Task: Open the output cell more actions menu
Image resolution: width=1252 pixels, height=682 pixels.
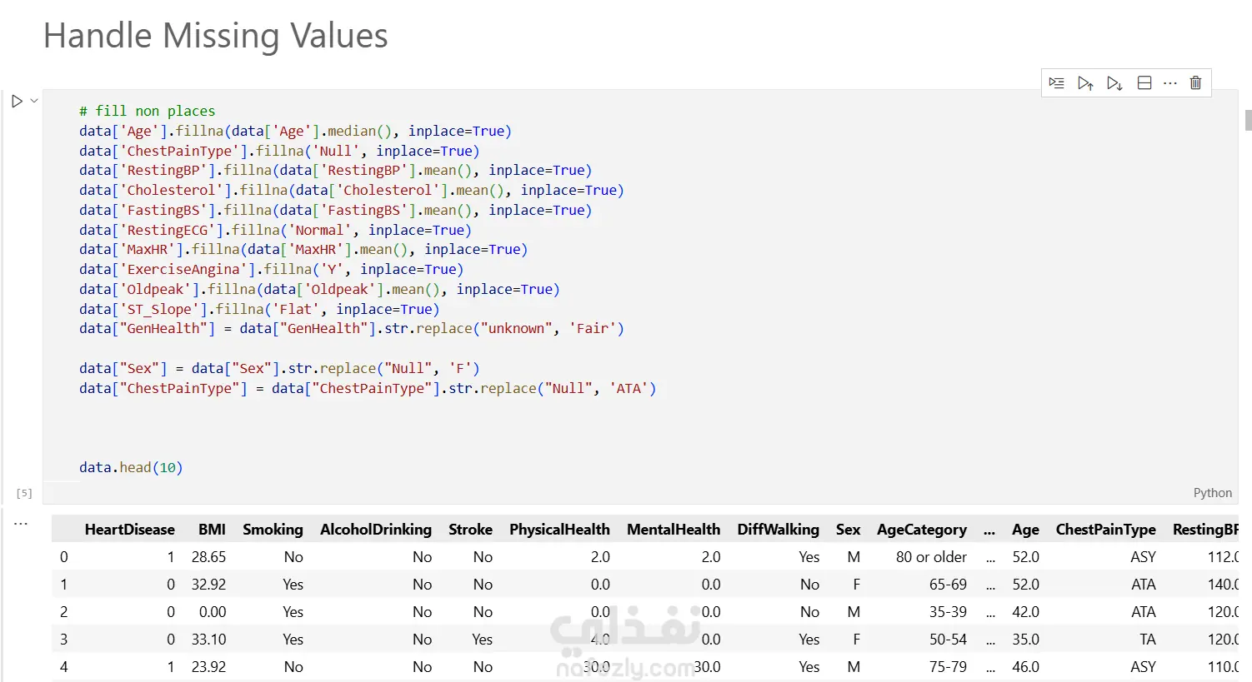Action: (x=21, y=524)
